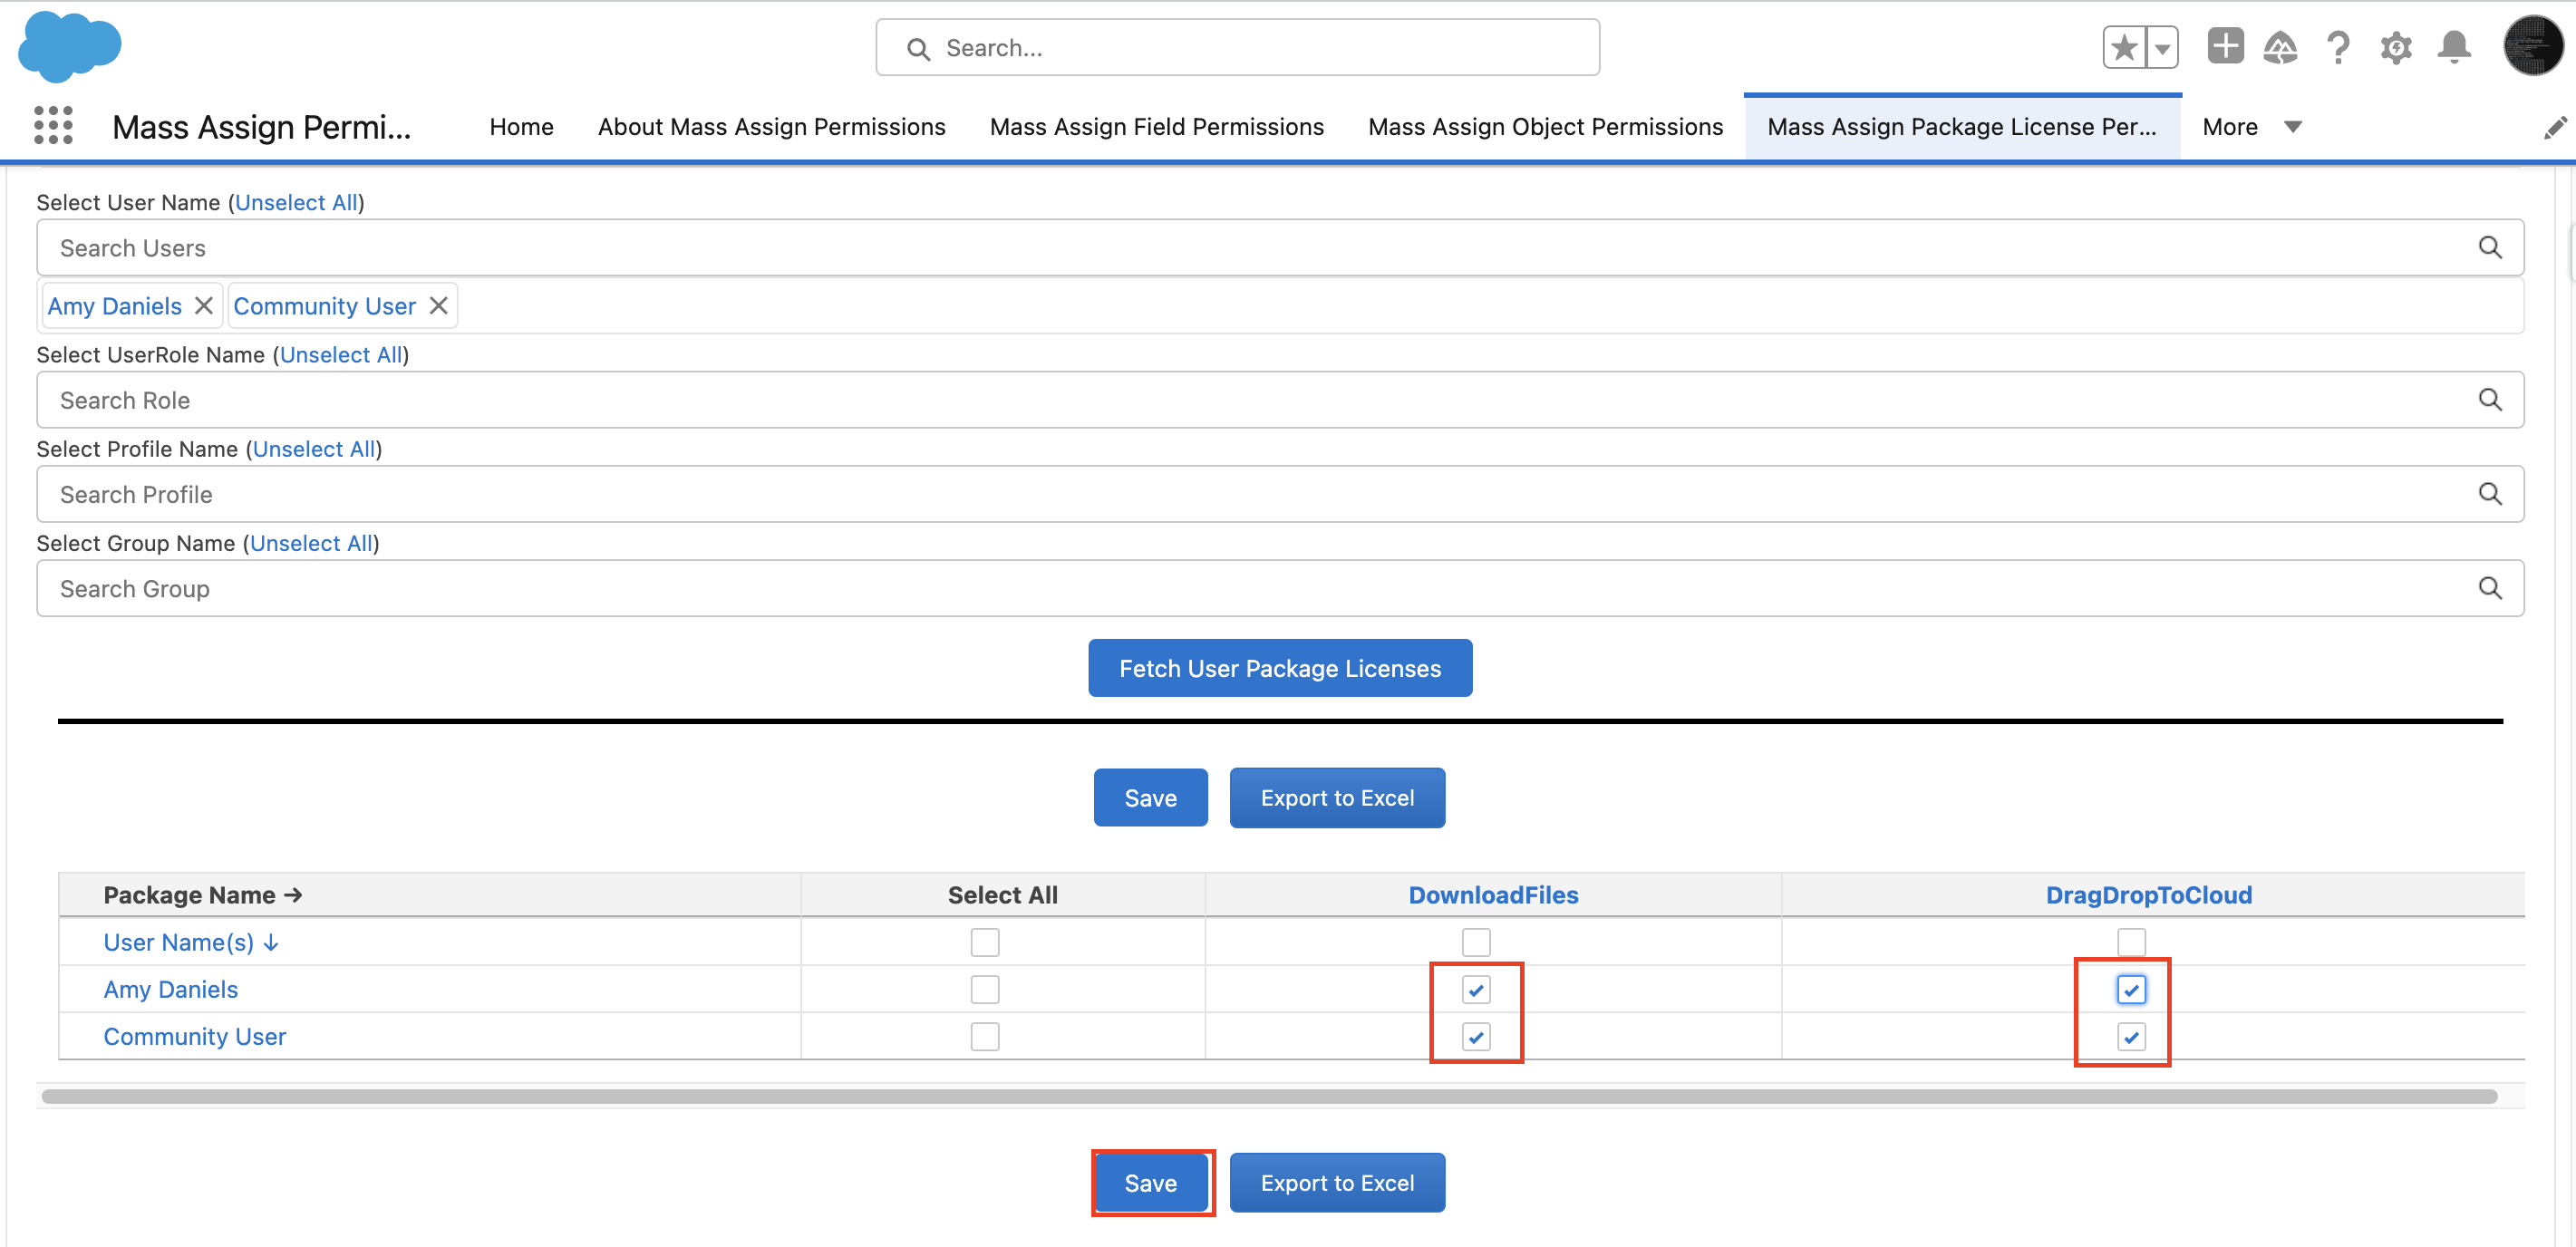Uncheck DragDropToCloud for Community User
The width and height of the screenshot is (2576, 1247).
pos(2131,1037)
